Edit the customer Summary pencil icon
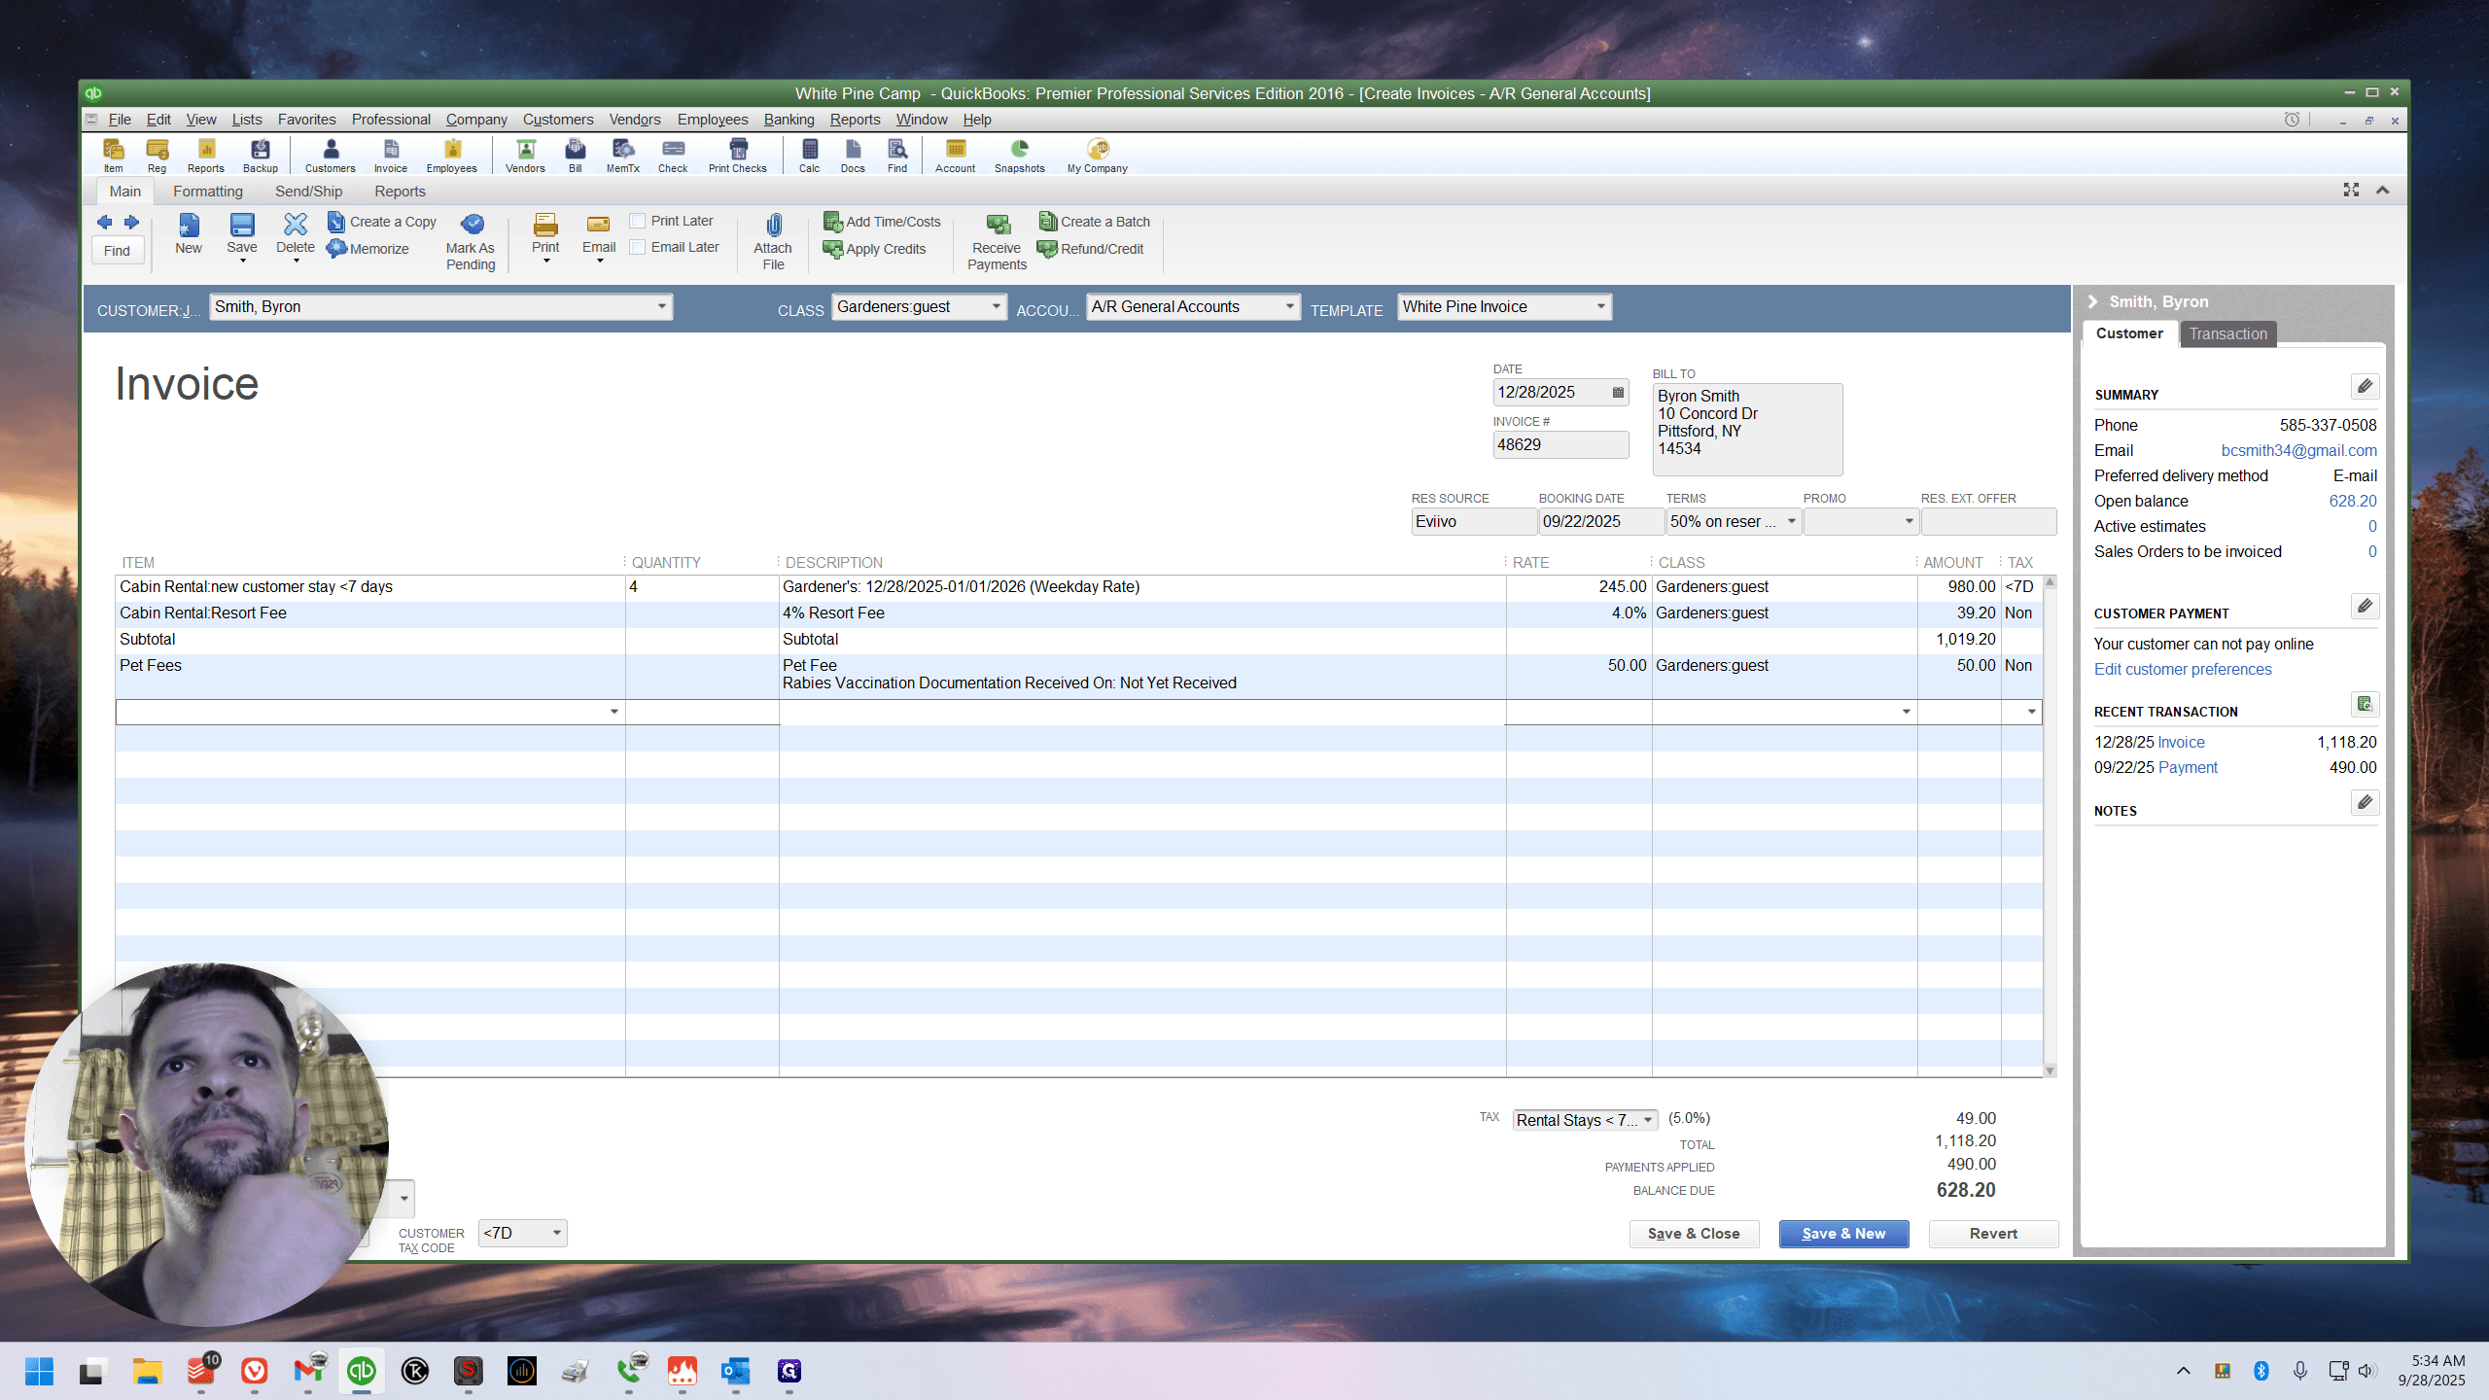Screen dimensions: 2489x1400 point(2365,387)
